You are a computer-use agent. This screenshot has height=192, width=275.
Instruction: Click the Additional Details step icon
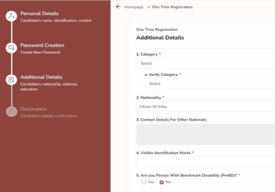pos(11,80)
